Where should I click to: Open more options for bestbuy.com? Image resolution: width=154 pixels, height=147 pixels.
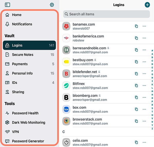(144, 62)
